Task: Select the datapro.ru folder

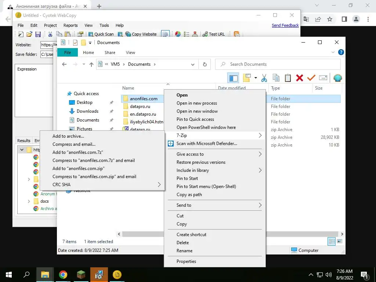Action: 140,106
